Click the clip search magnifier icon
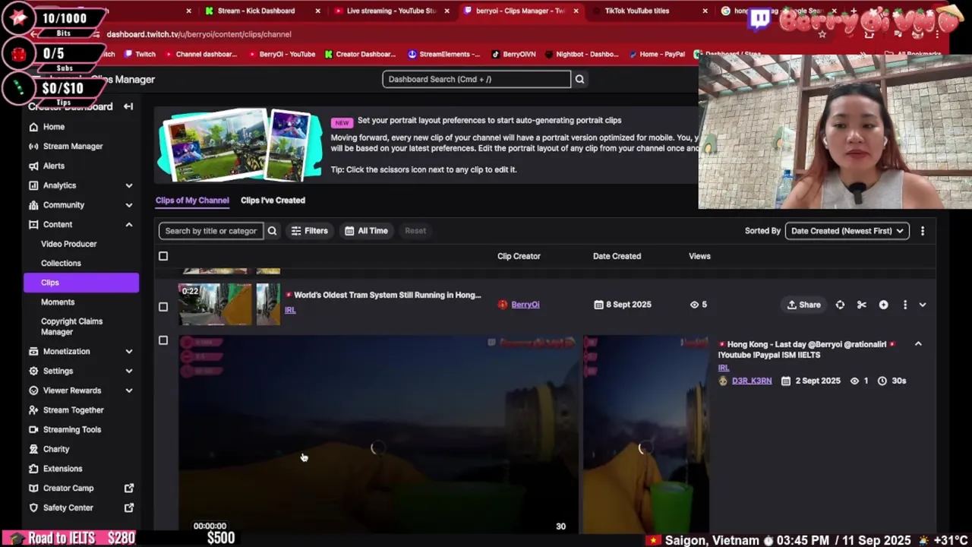This screenshot has width=972, height=547. point(272,231)
